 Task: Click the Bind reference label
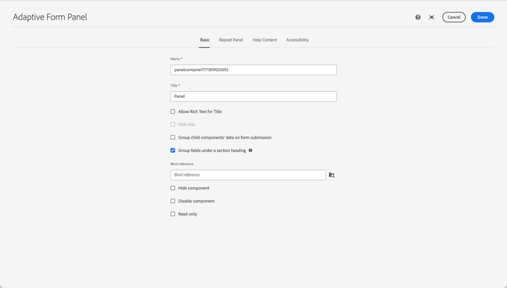pyautogui.click(x=182, y=164)
